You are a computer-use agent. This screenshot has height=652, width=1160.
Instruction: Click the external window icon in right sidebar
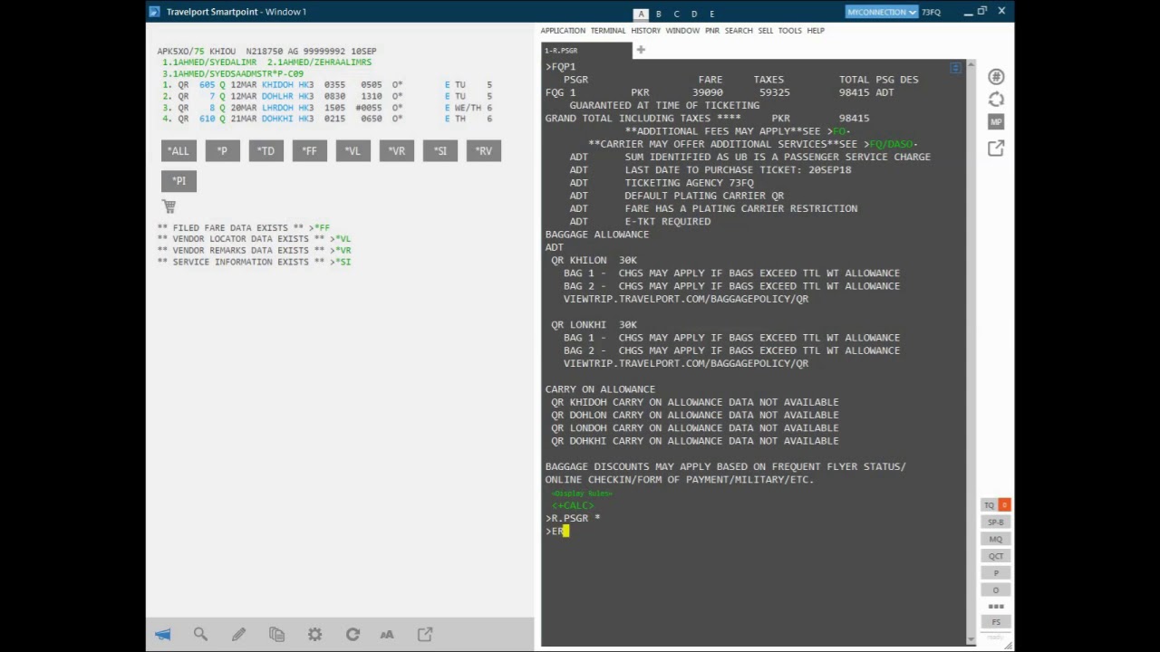click(996, 148)
